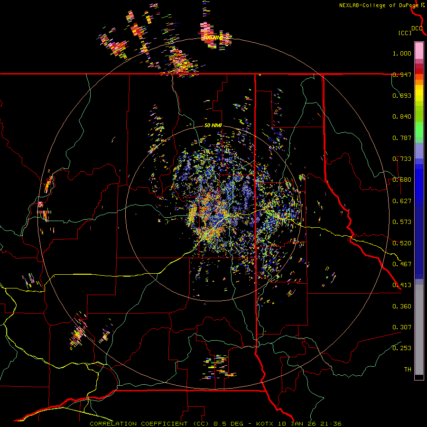Click the 100 NMI range ring label
The width and height of the screenshot is (427, 427).
tap(213, 37)
